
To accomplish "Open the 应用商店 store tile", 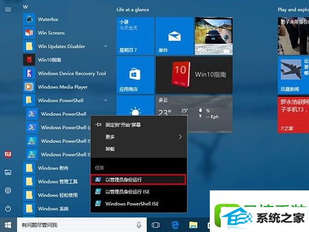I will [x=135, y=75].
